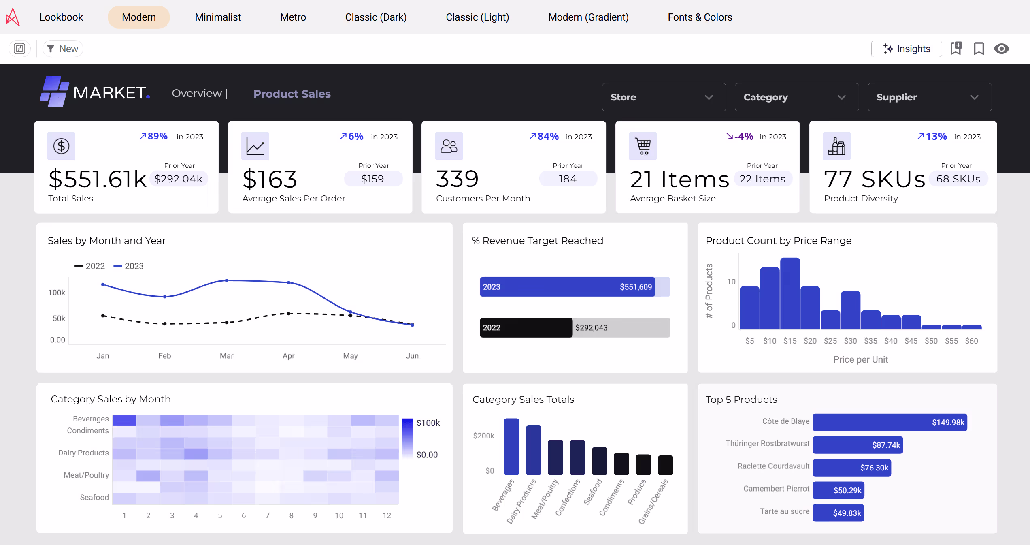The image size is (1030, 545).
Task: Toggle the bookmark icon near Insights
Action: tap(979, 49)
